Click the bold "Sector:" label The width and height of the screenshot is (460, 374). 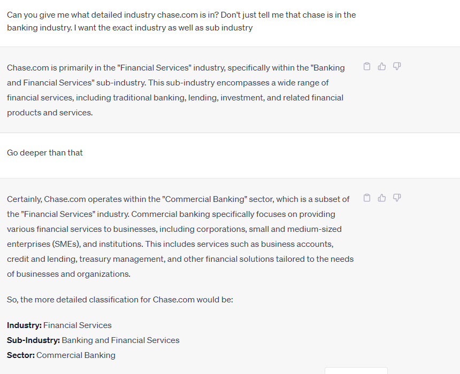tap(21, 355)
